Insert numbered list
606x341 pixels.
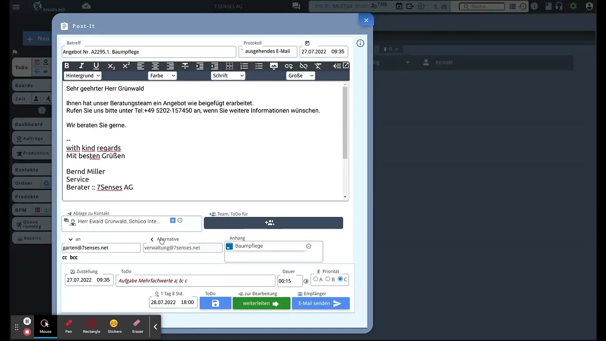coord(244,66)
